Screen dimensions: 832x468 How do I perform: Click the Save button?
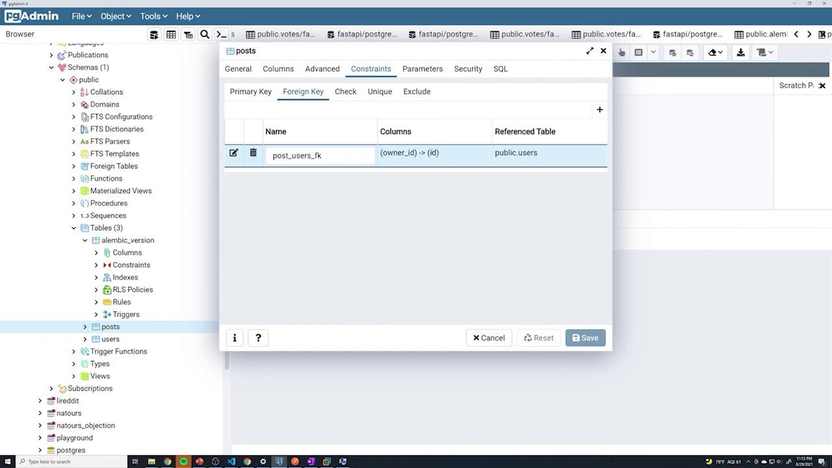[x=585, y=338]
